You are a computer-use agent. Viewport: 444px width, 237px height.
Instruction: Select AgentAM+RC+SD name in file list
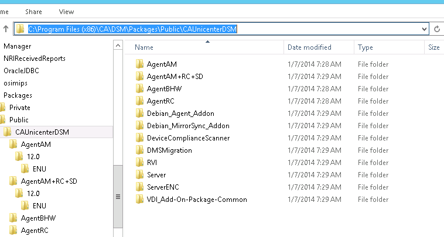click(x=175, y=77)
